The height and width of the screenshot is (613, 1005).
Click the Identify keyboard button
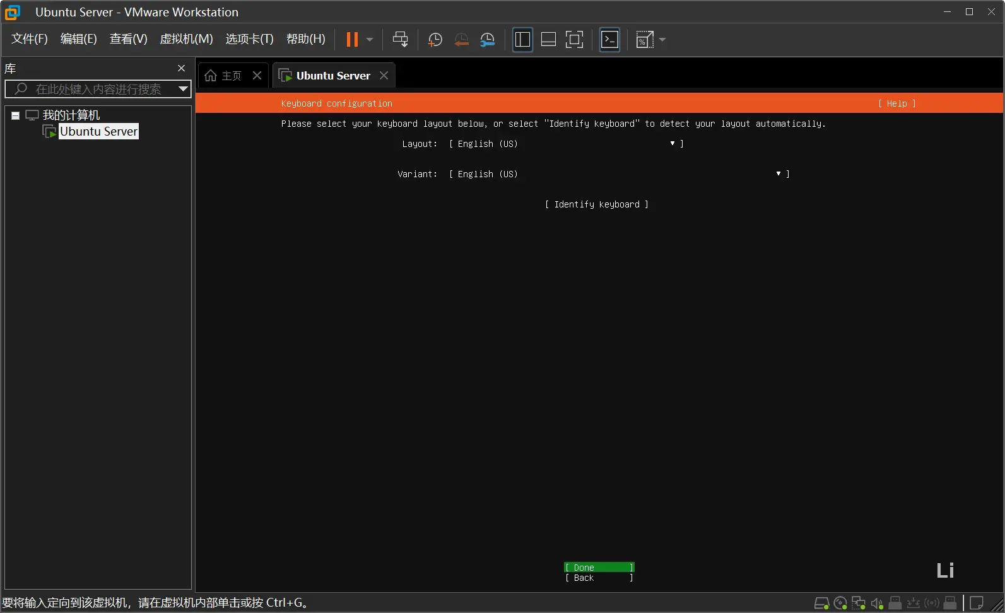point(597,204)
